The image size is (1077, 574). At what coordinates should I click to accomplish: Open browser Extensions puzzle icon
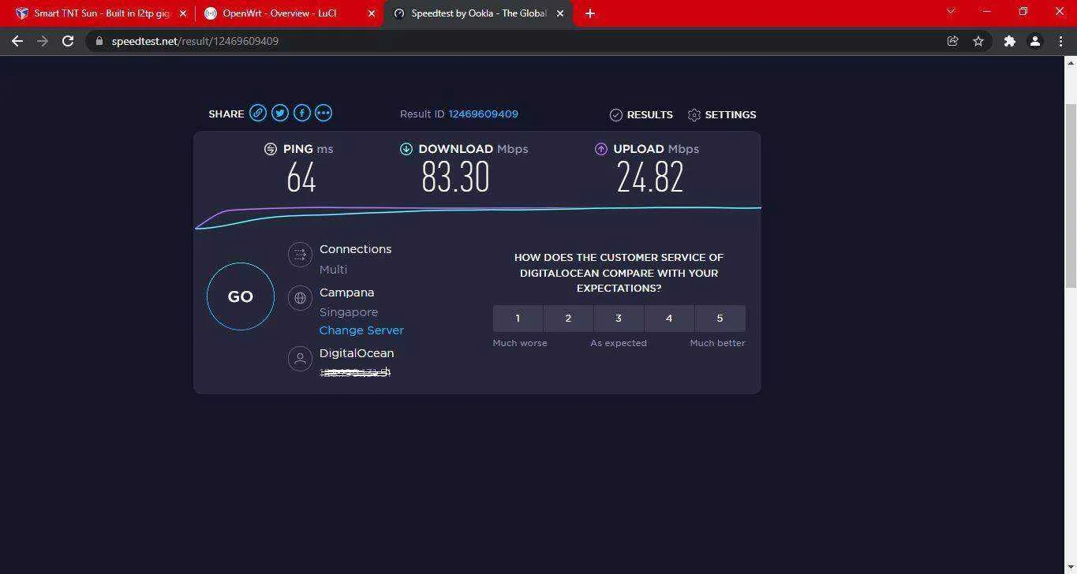1009,41
